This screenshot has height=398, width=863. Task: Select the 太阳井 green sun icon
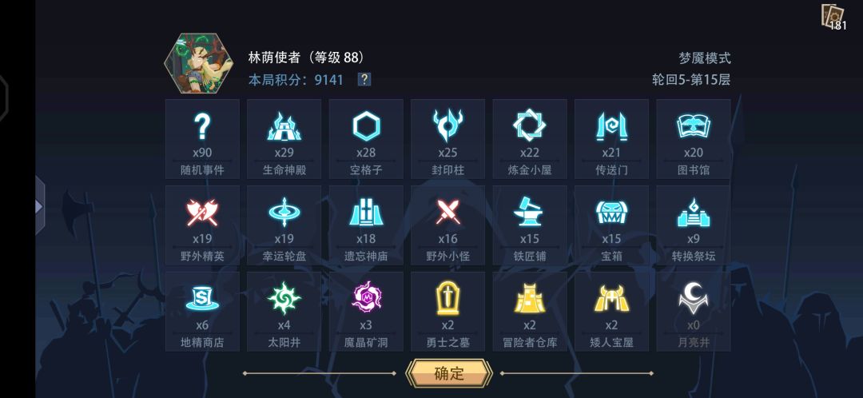pos(284,298)
